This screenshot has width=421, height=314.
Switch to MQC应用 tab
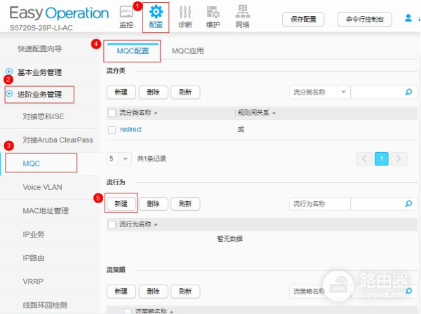[x=188, y=51]
